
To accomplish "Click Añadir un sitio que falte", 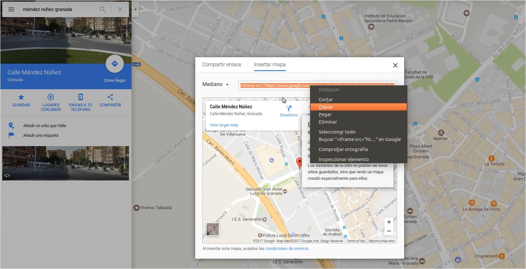I will pyautogui.click(x=45, y=125).
